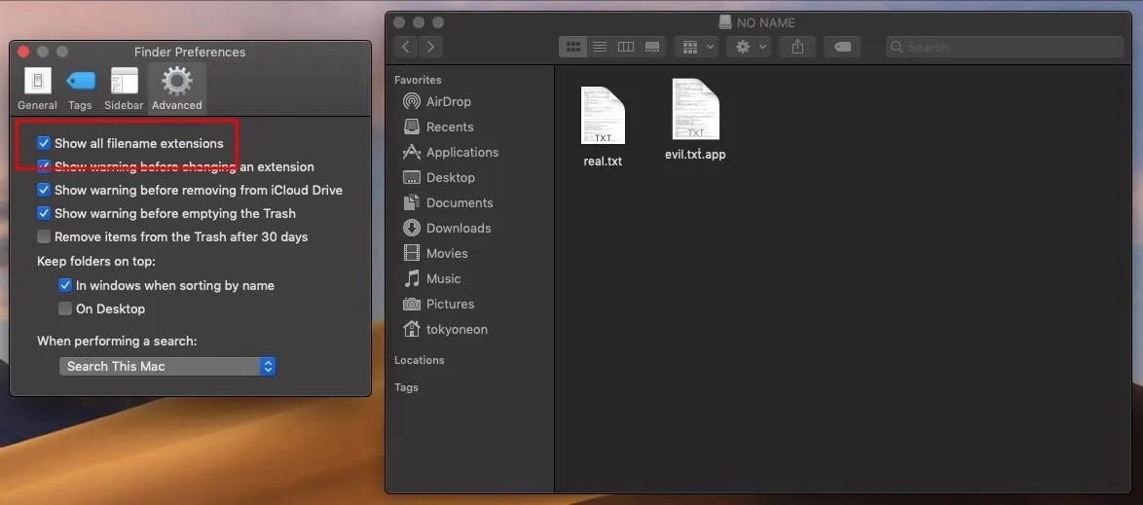
Task: Toggle warning before emptying the Trash
Action: click(44, 213)
